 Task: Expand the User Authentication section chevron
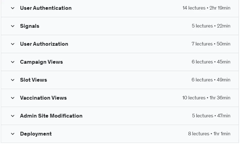(x=13, y=8)
